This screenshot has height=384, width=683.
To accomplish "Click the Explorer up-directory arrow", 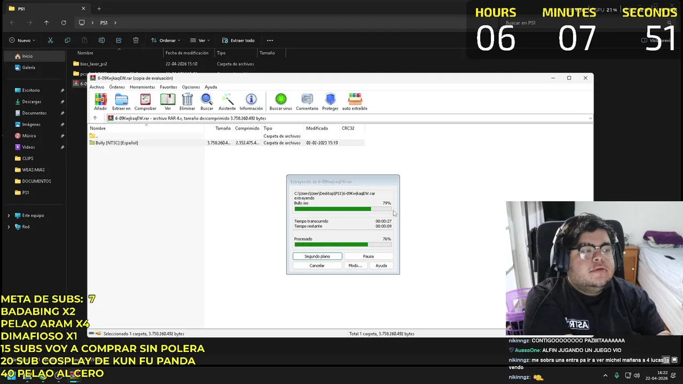I will 46,22.
